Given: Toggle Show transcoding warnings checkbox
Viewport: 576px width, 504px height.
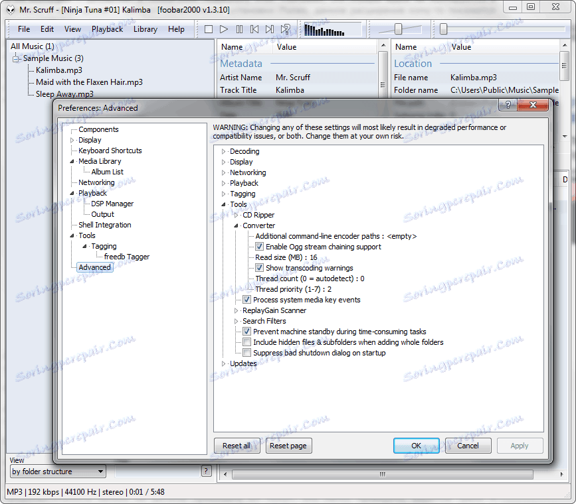Looking at the screenshot, I should click(259, 268).
